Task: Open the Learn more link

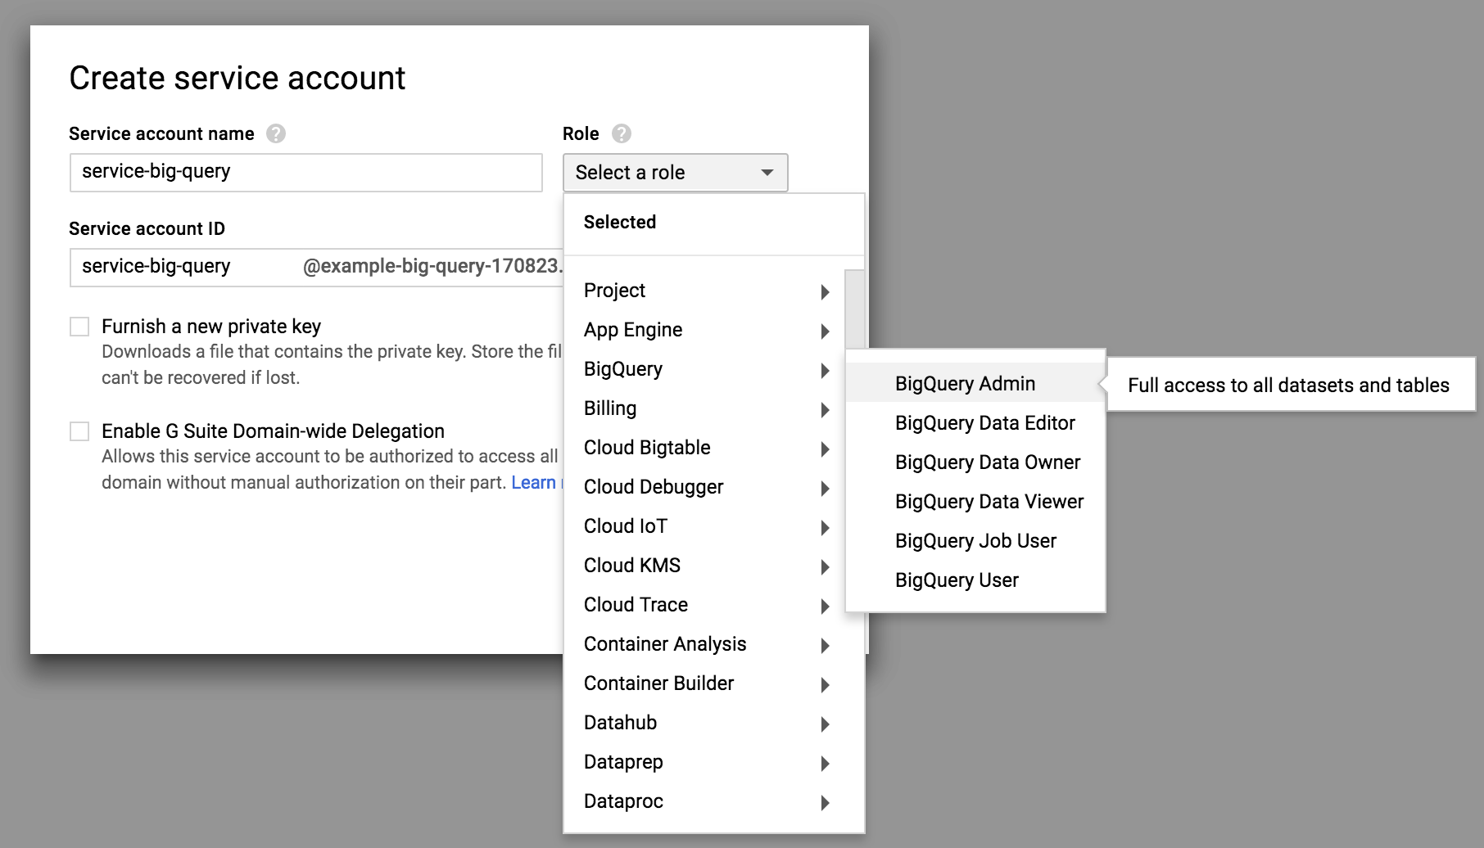Action: point(537,482)
